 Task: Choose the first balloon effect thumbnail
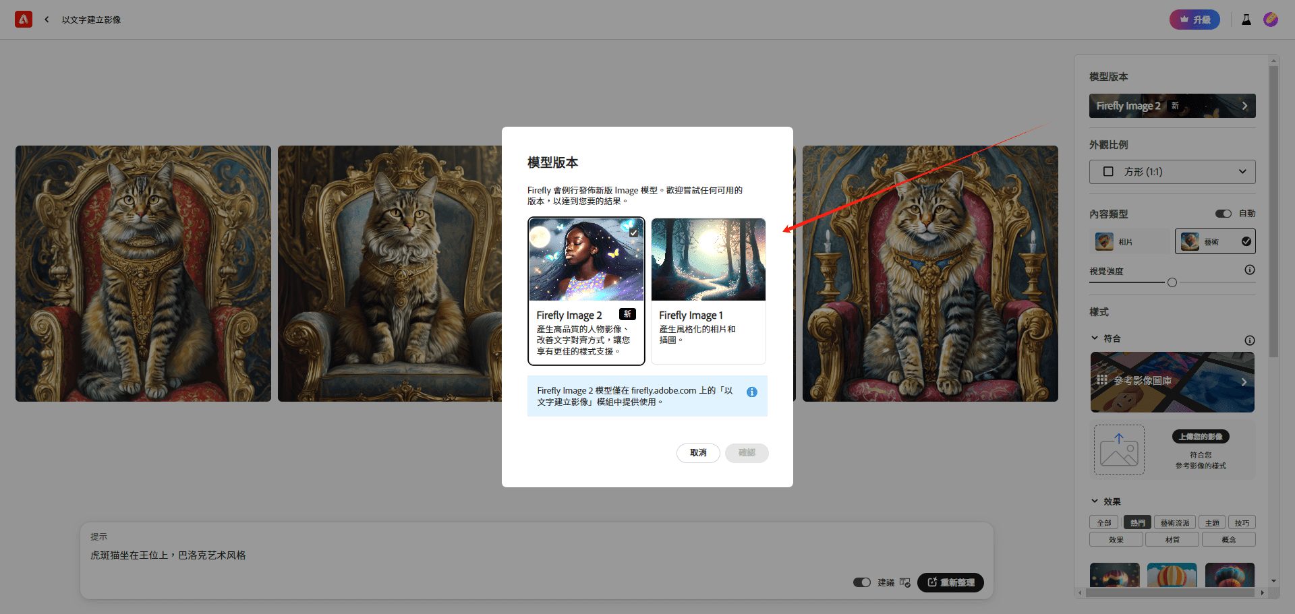1114,575
